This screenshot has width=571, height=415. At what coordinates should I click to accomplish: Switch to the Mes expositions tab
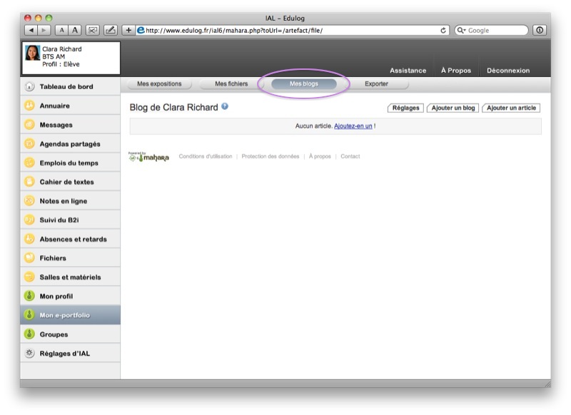tap(159, 84)
